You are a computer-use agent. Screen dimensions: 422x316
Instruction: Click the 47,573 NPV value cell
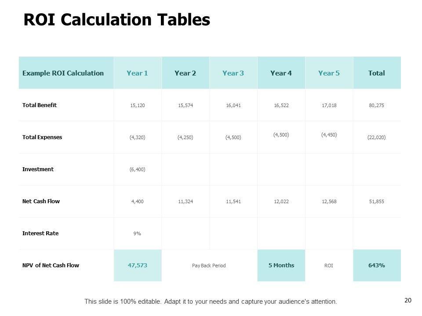[x=137, y=265]
